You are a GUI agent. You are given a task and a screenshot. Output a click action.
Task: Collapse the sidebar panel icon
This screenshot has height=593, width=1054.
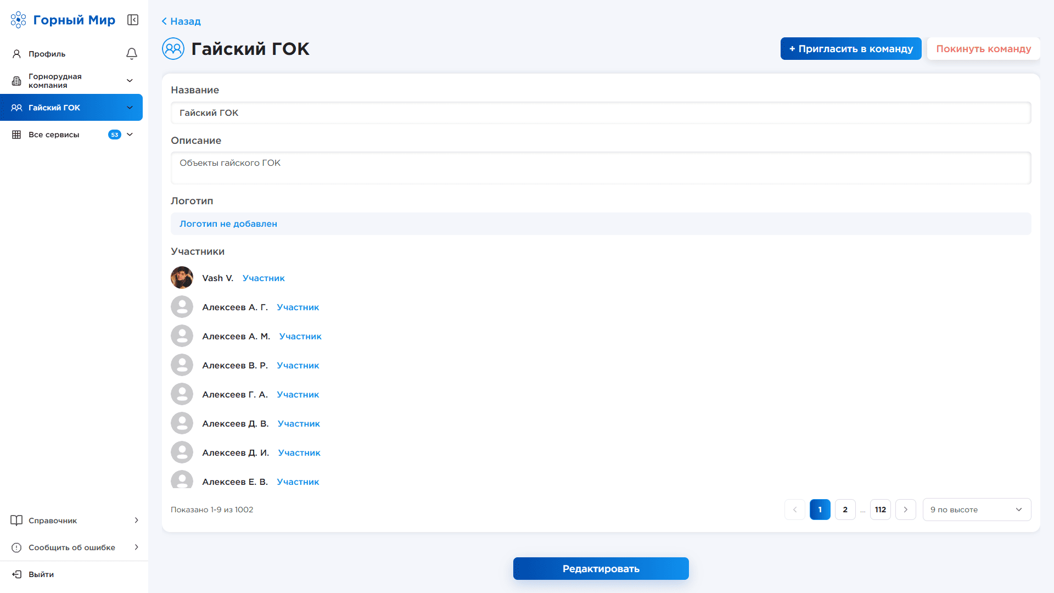[x=133, y=20]
